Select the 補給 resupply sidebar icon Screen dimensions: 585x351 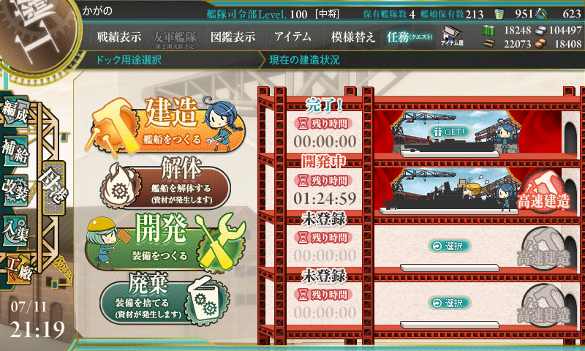(x=15, y=151)
